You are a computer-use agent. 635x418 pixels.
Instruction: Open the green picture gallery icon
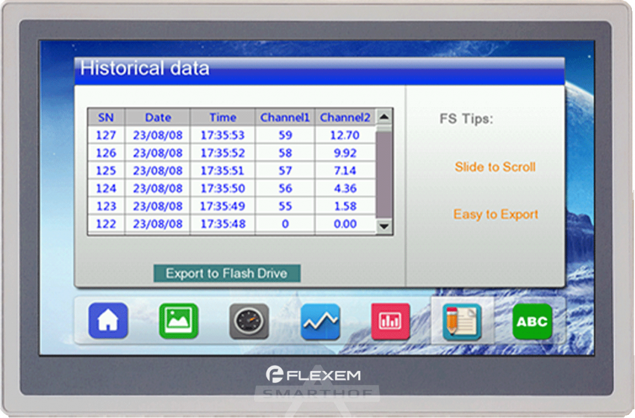(178, 321)
